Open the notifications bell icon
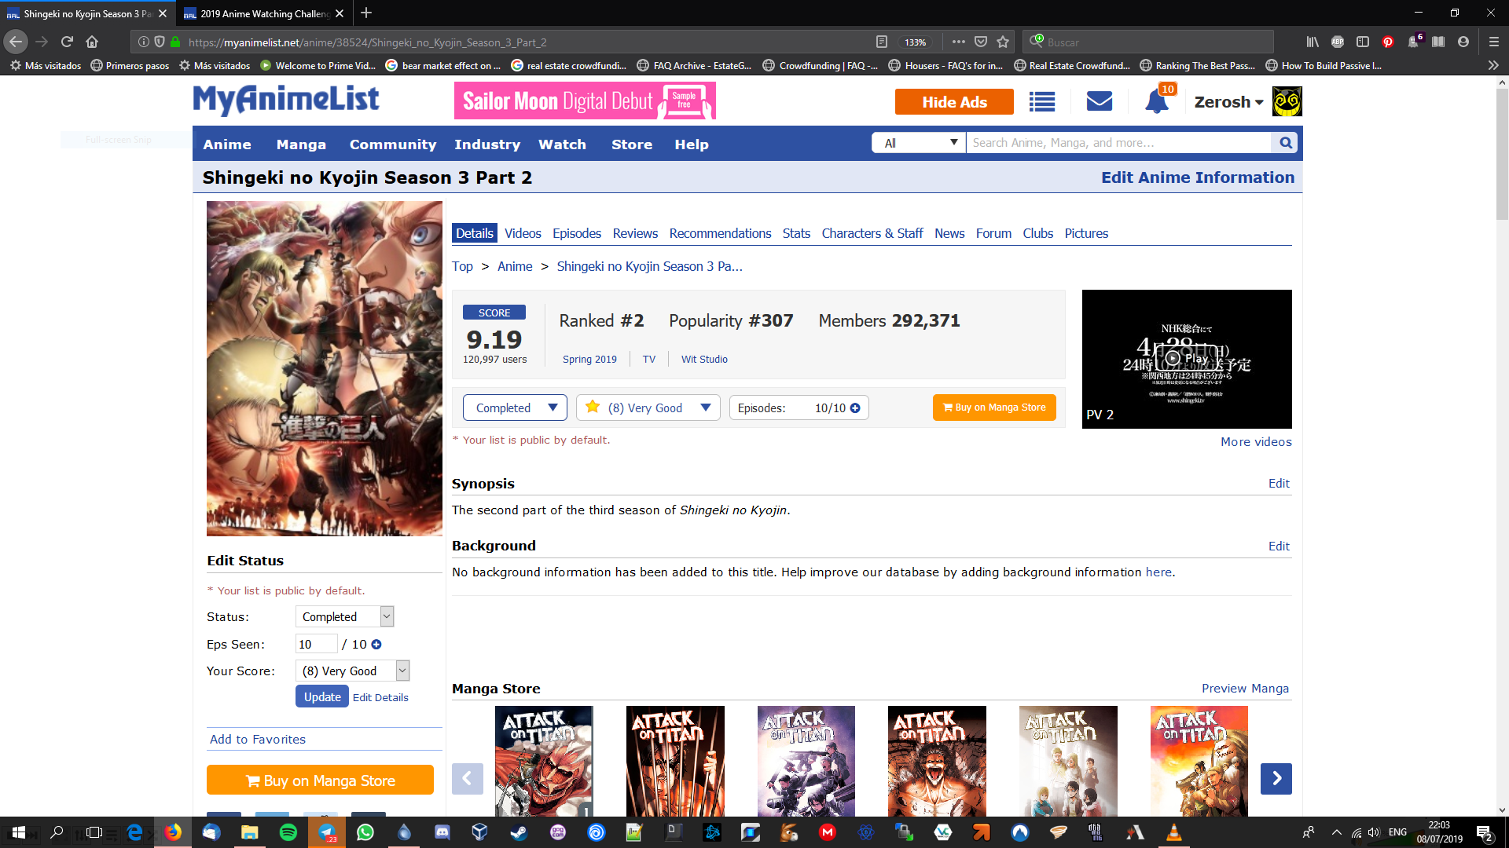The height and width of the screenshot is (848, 1509). [x=1156, y=102]
